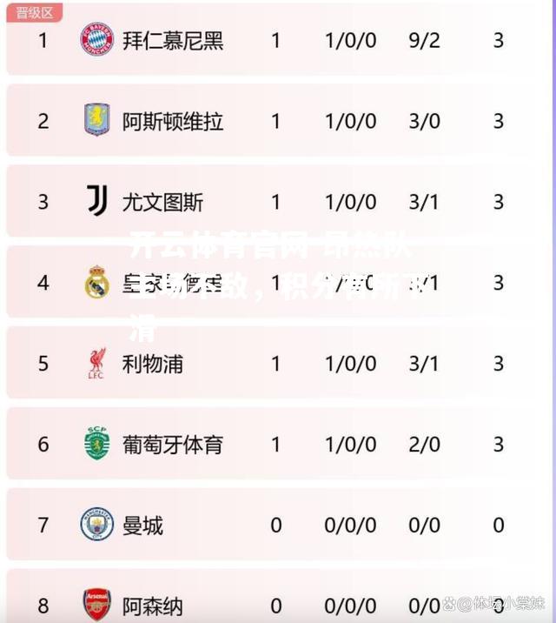Click the Liverpool LFC crest
Screen dimensions: 556x623
(x=96, y=363)
